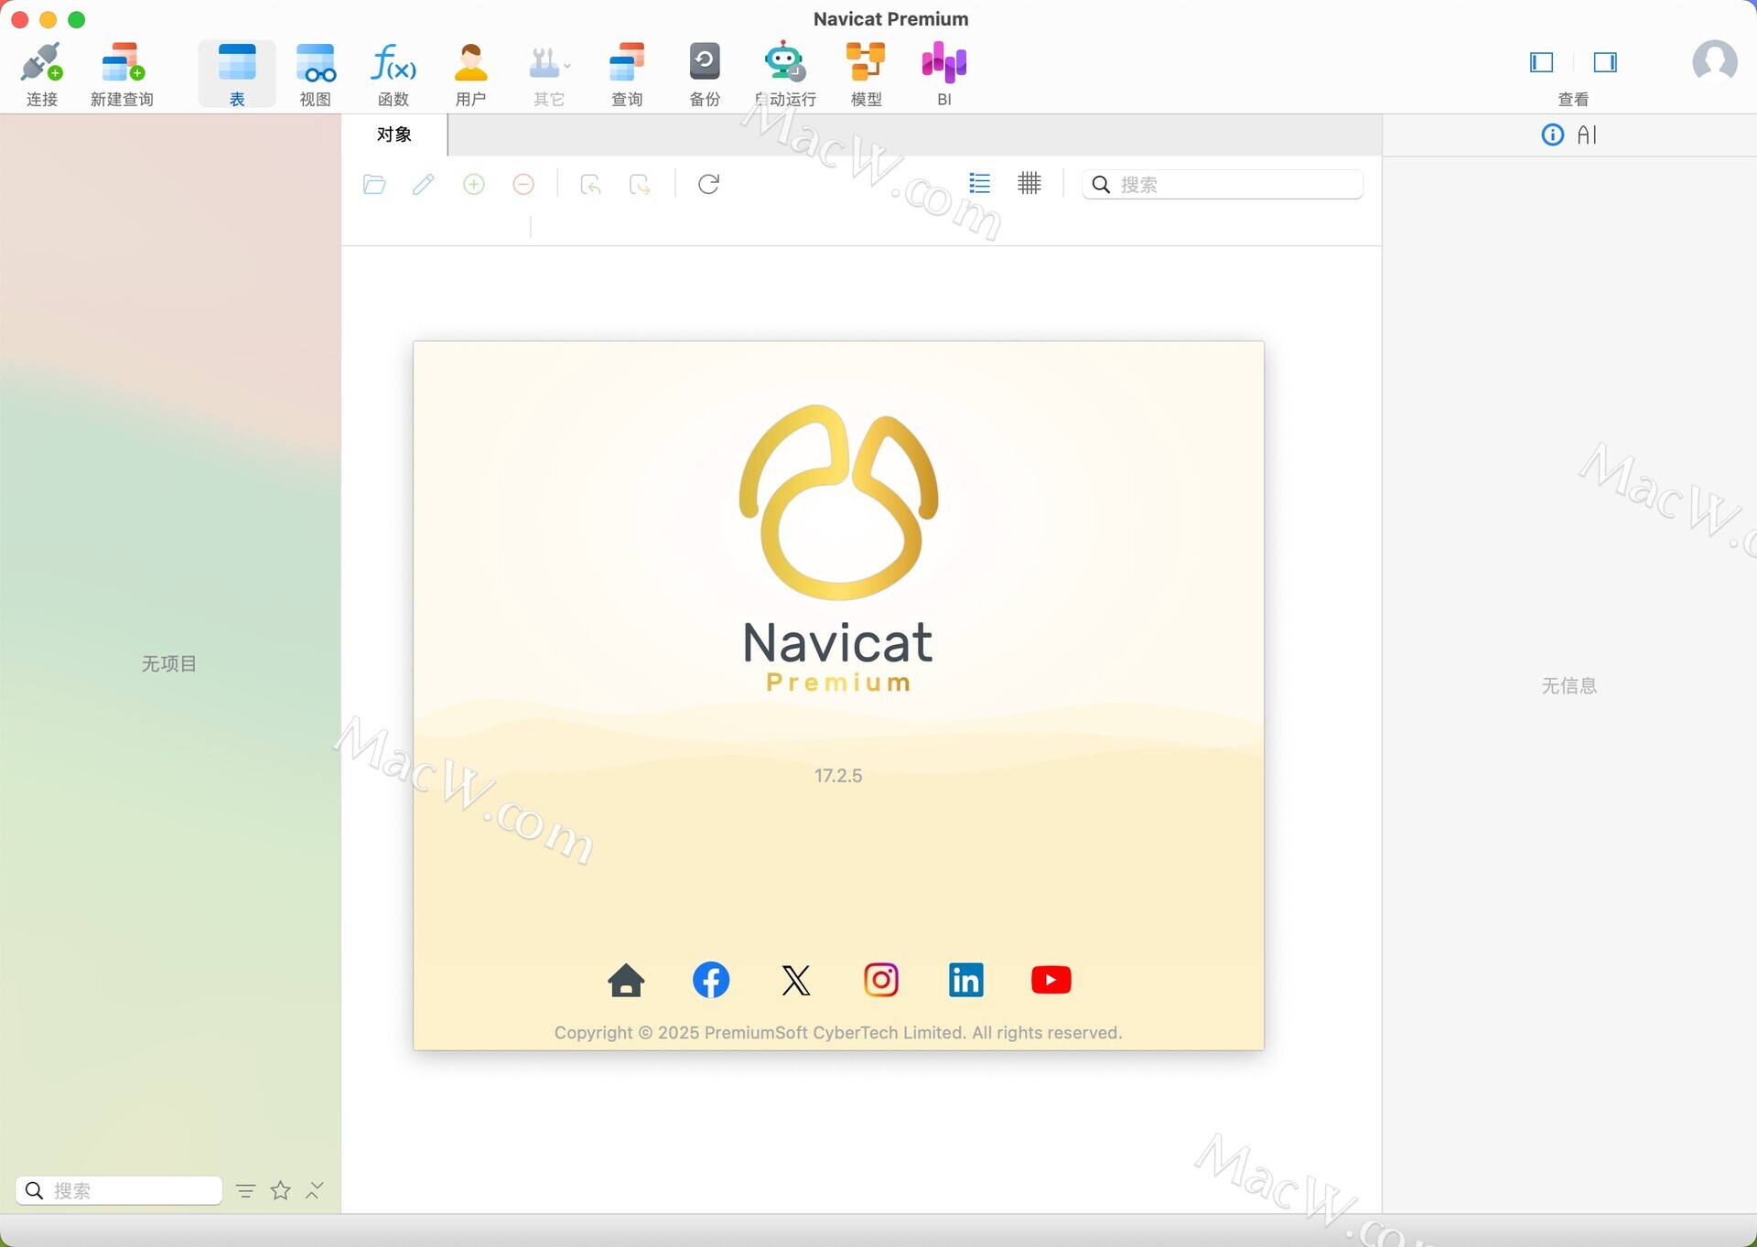The height and width of the screenshot is (1247, 1757).
Task: Focus the object search field
Action: pos(1223,185)
